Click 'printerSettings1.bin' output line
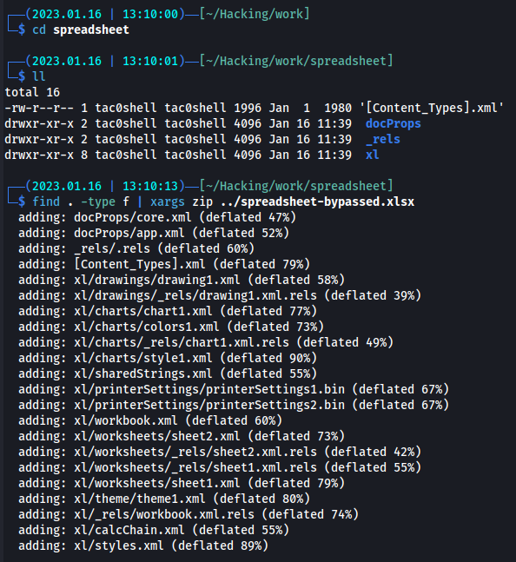The width and height of the screenshot is (516, 562). click(234, 389)
